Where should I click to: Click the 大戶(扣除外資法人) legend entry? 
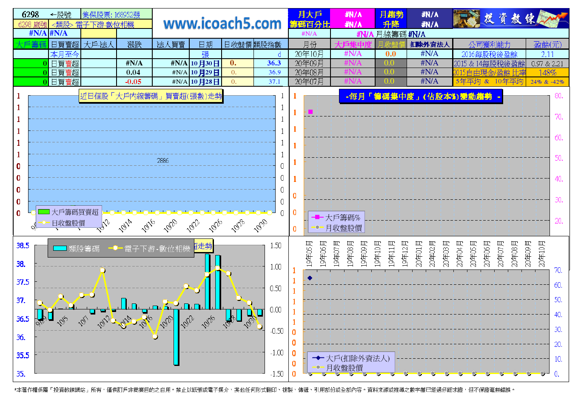(351, 358)
